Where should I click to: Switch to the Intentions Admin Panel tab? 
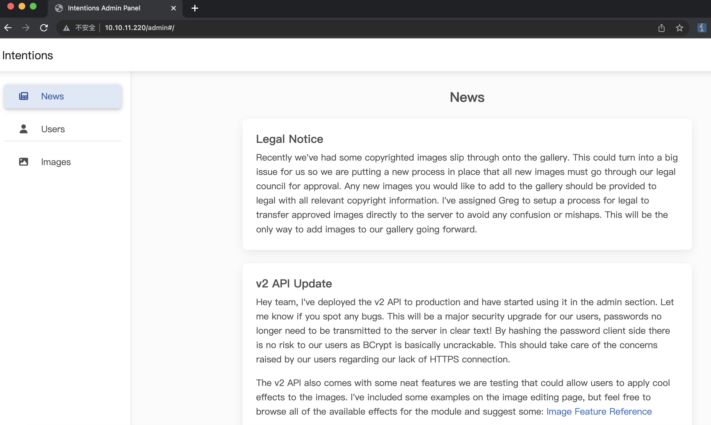tap(104, 8)
